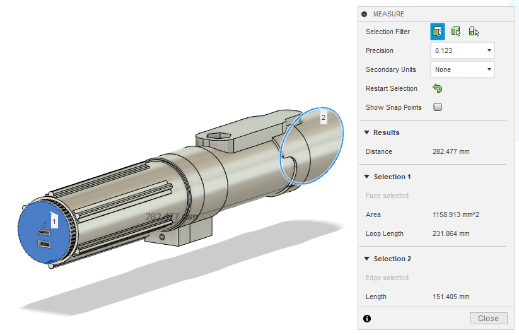Click the Distance value 282.477 mm

click(x=451, y=151)
